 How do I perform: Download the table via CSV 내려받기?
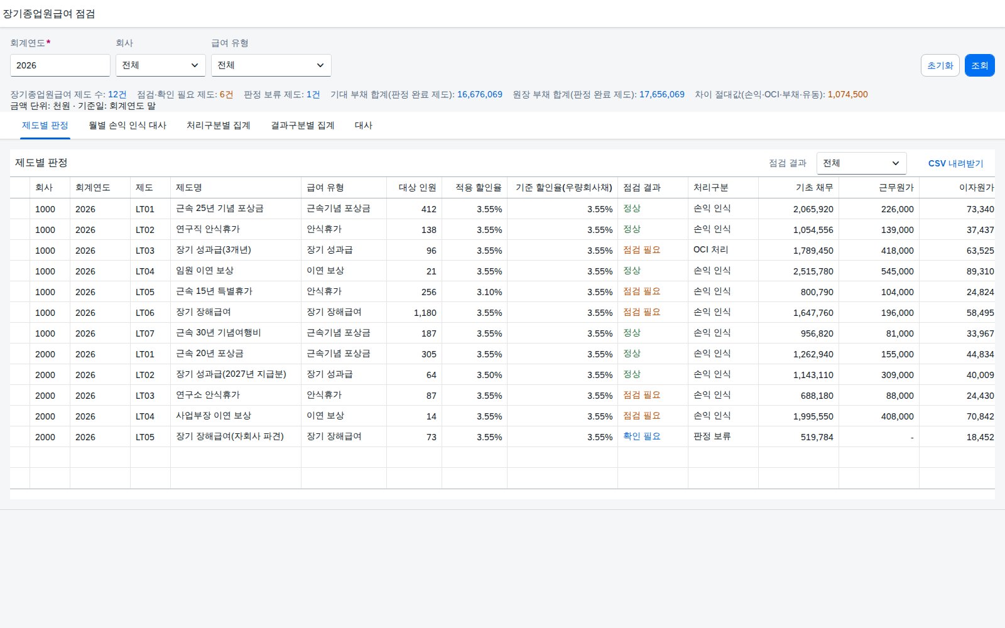pyautogui.click(x=956, y=163)
